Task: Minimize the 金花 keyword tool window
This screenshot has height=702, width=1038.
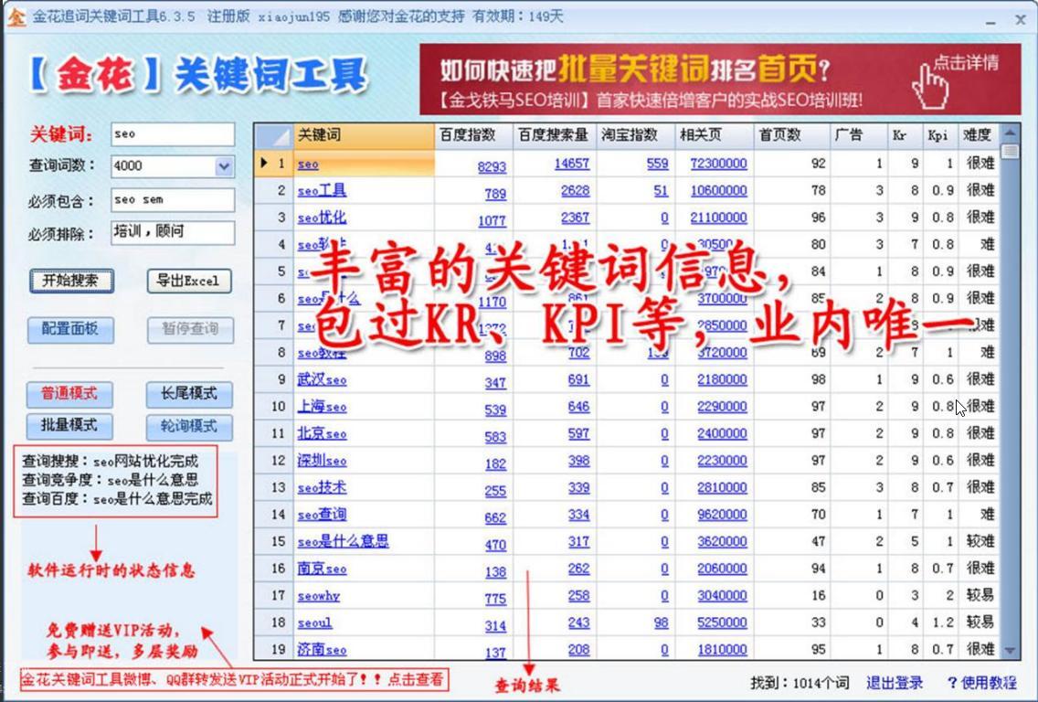Action: tap(990, 21)
